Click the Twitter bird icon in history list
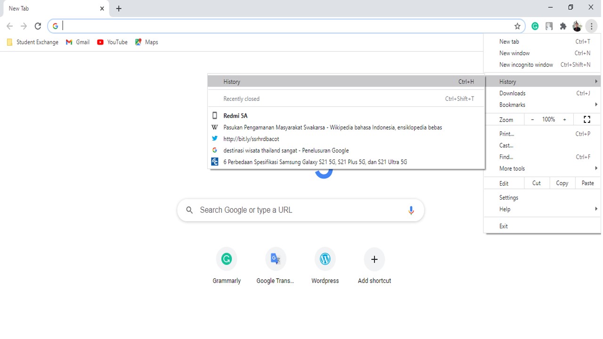The height and width of the screenshot is (339, 603). pos(215,139)
